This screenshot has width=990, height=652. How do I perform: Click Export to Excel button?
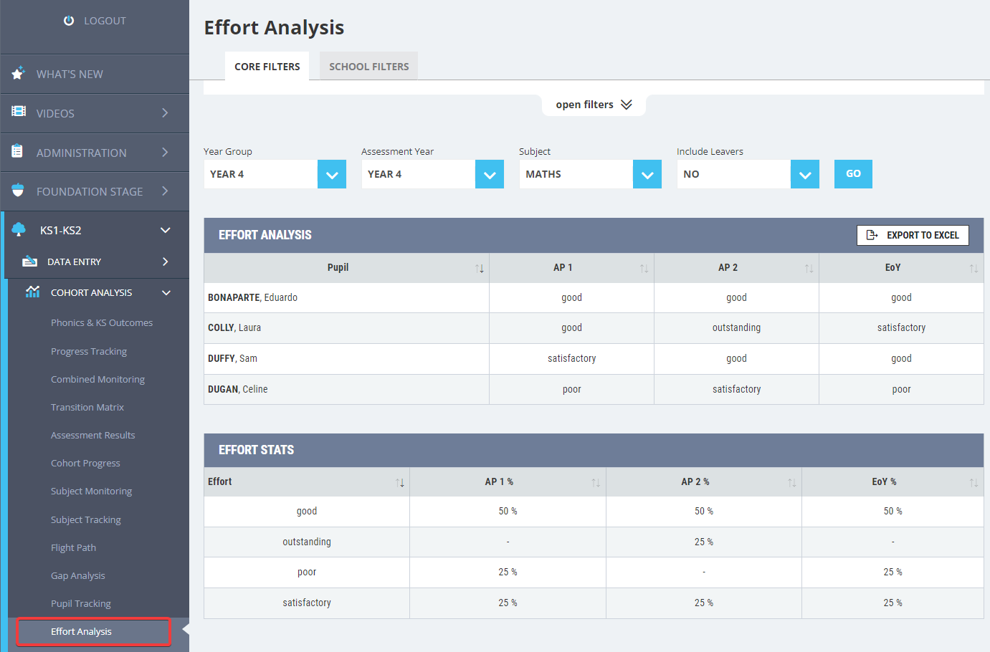(x=913, y=235)
